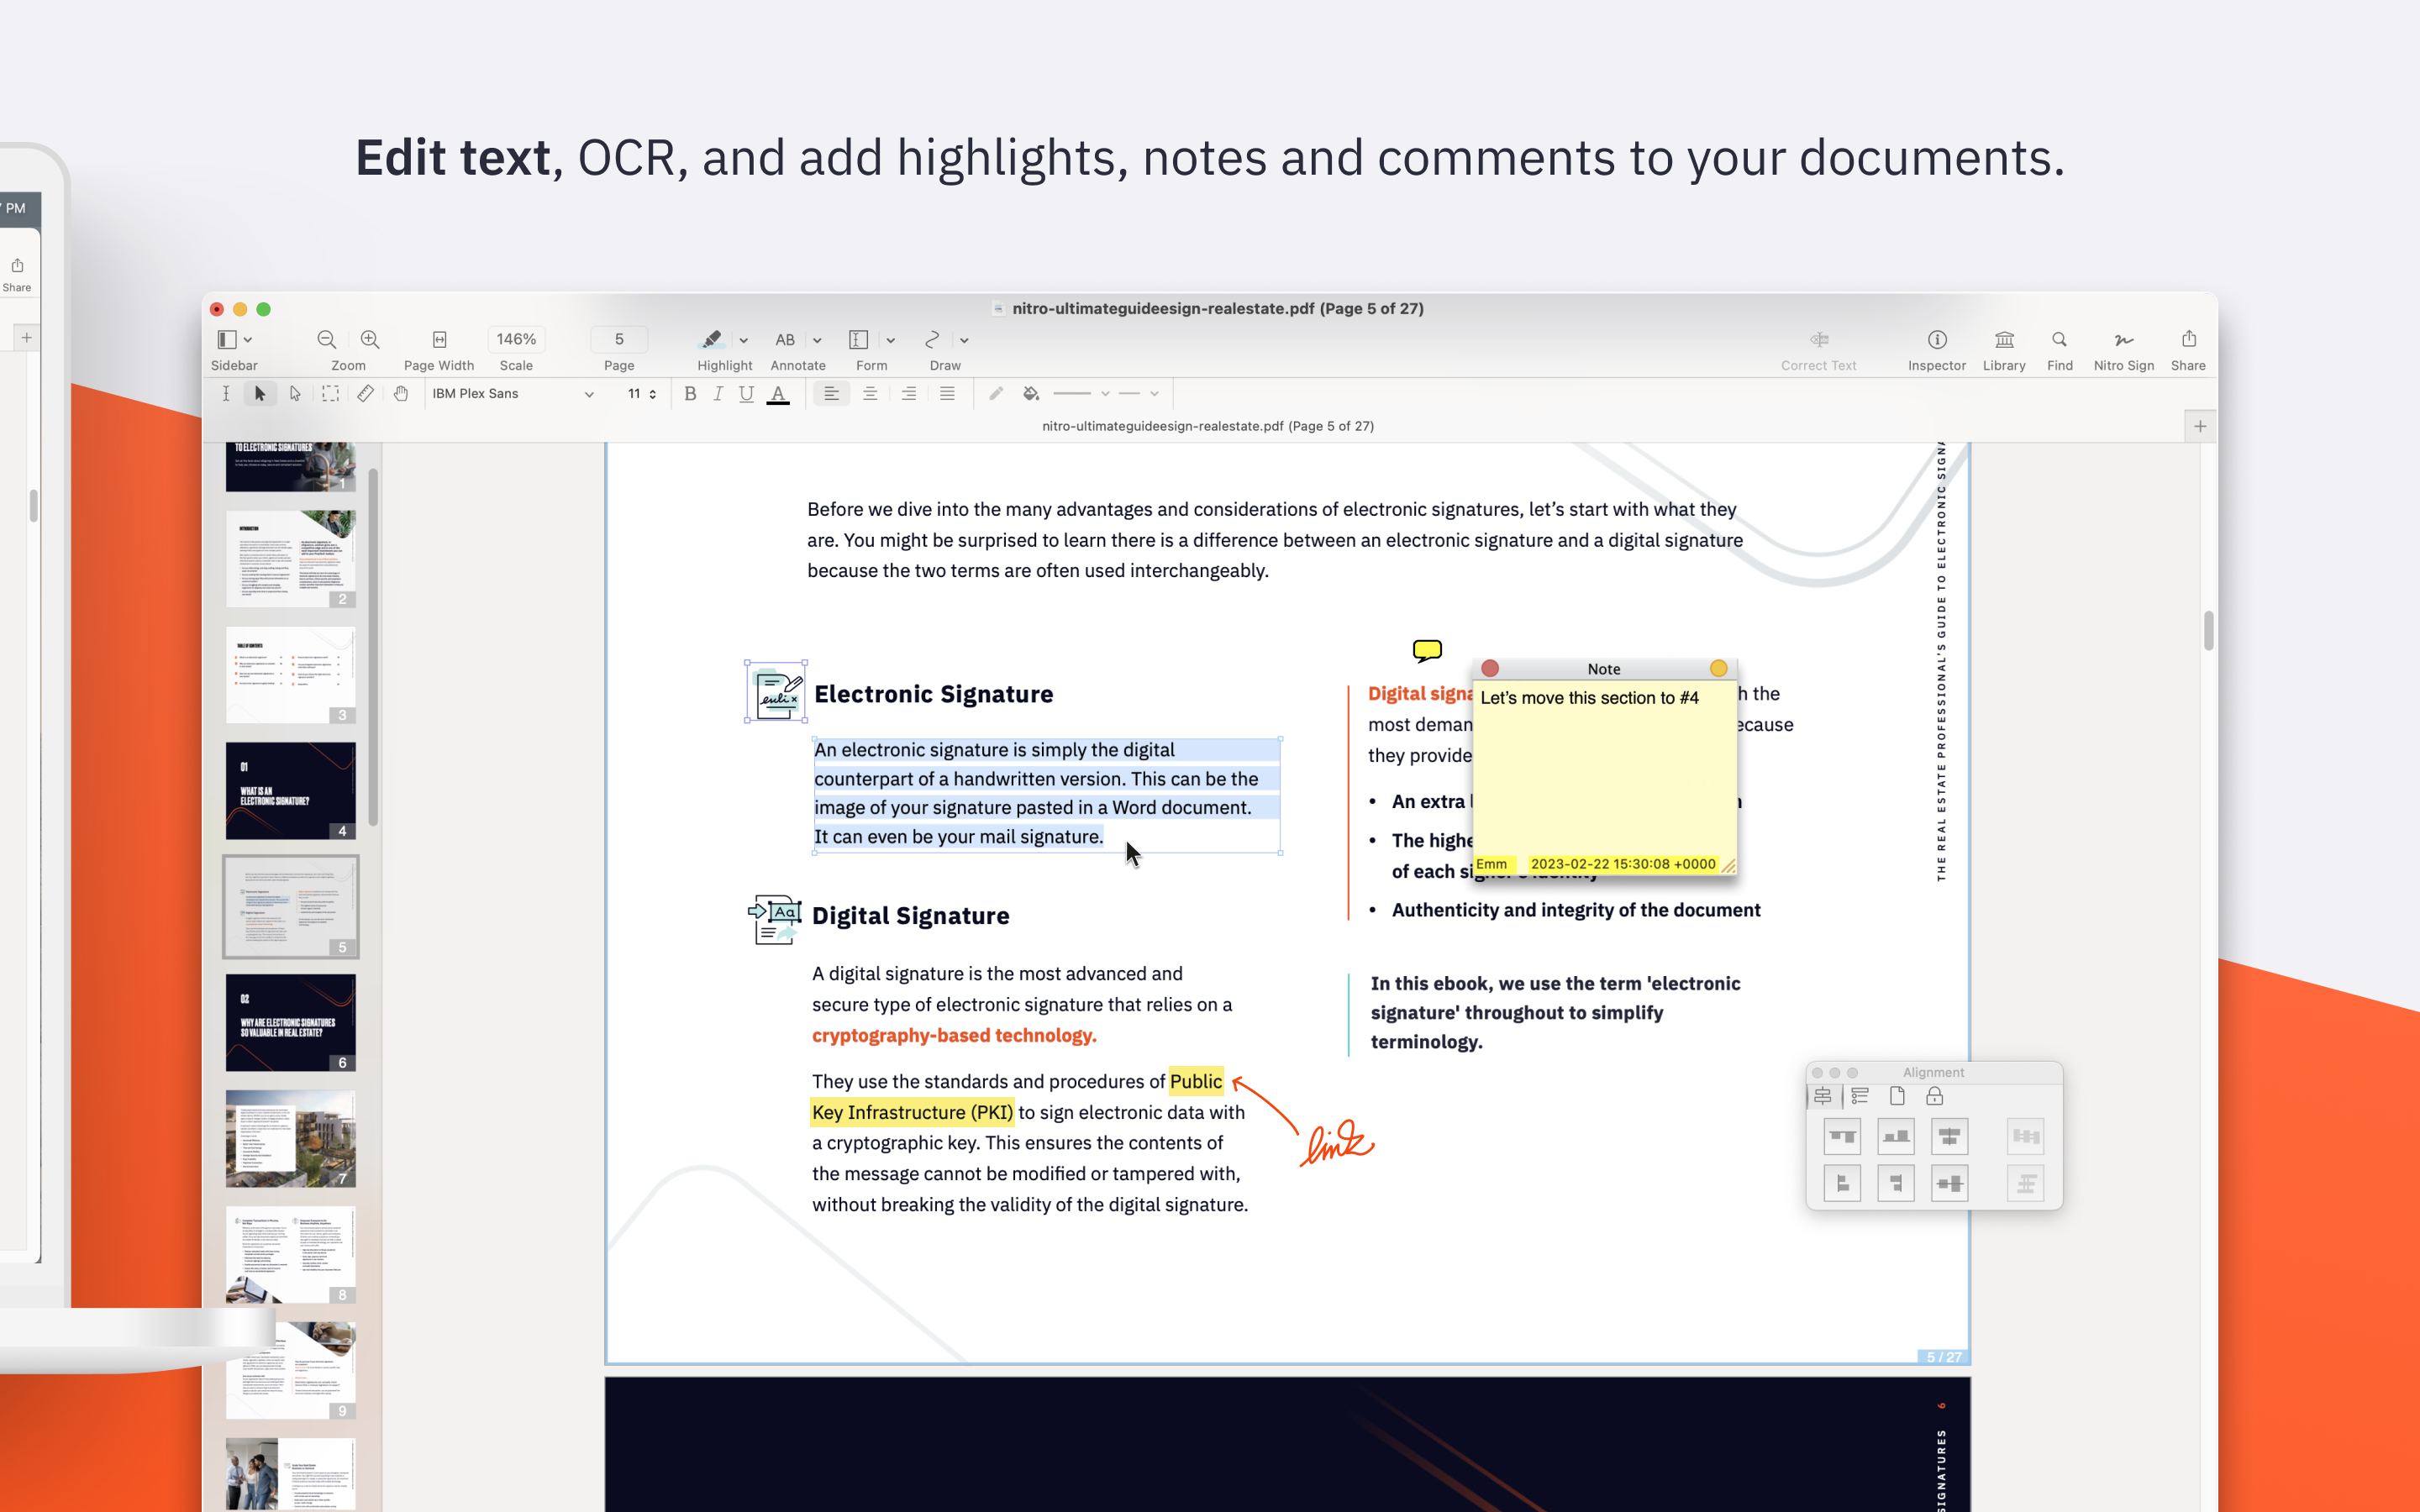This screenshot has height=1512, width=2420.
Task: Expand the Annotate tool options arrow
Action: 817,341
